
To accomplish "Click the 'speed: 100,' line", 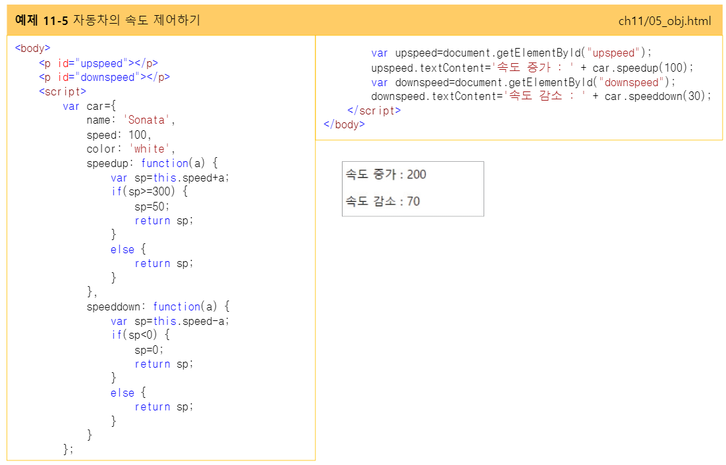I will 119,135.
